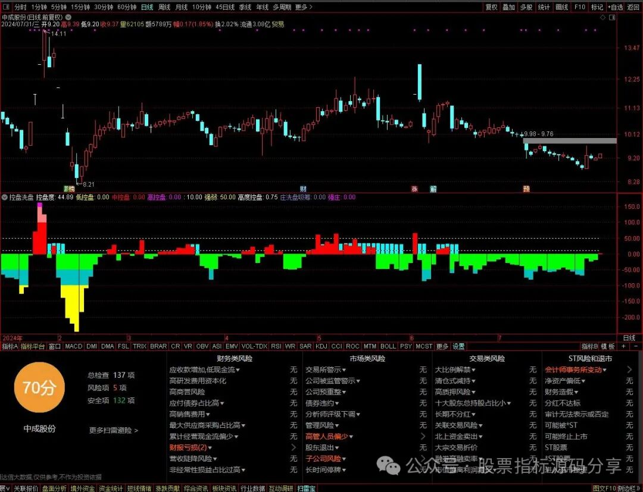This screenshot has height=492, width=643.
Task: Click the small panel icon right of diamond
Action: tap(612, 17)
